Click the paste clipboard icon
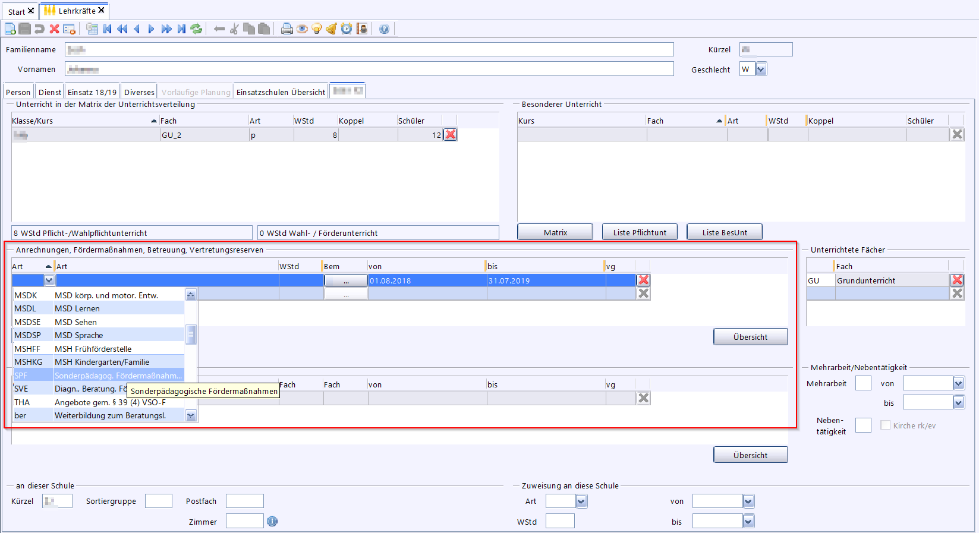The image size is (979, 533). (264, 29)
